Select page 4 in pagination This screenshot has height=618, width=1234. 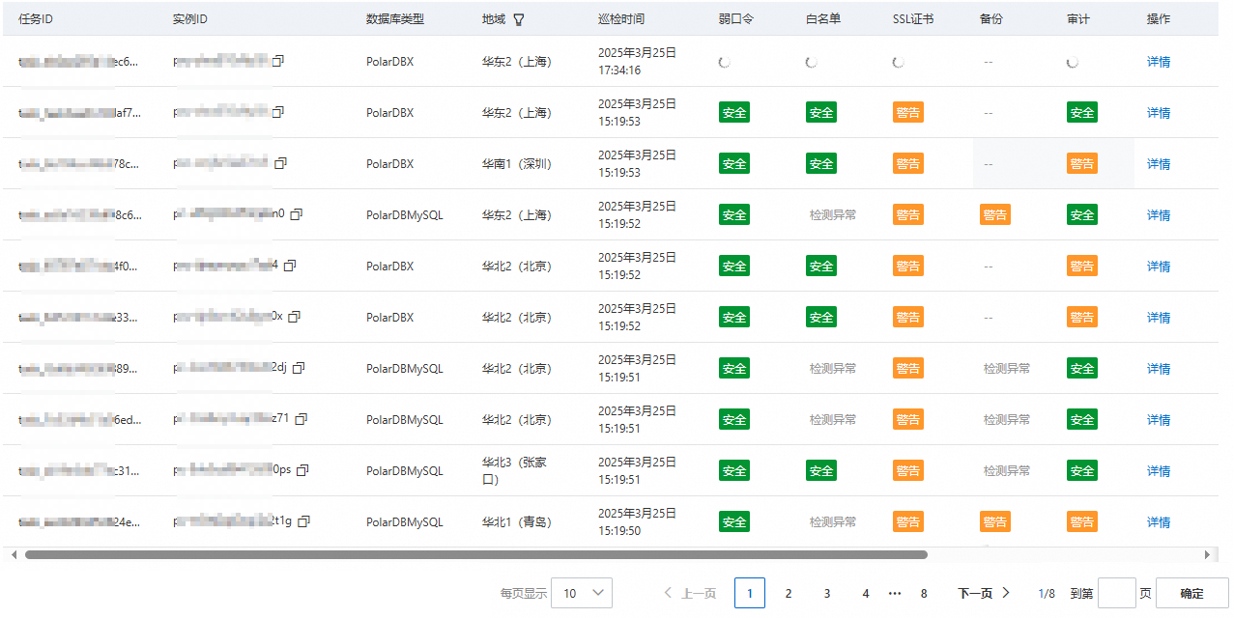pos(866,593)
